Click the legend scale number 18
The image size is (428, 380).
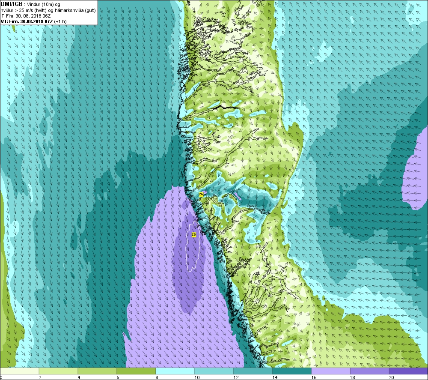[x=353, y=377]
